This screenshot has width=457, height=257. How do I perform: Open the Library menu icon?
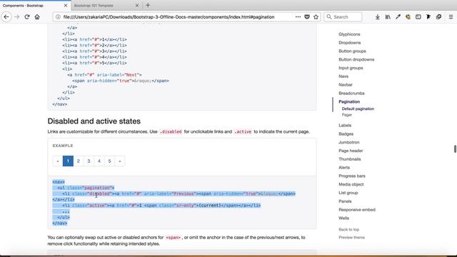pyautogui.click(x=388, y=17)
